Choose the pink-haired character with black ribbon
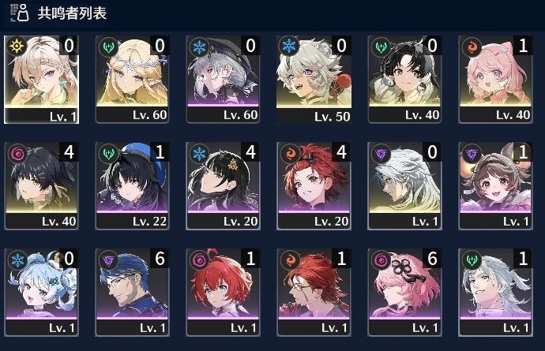545x351 pixels. point(404,293)
